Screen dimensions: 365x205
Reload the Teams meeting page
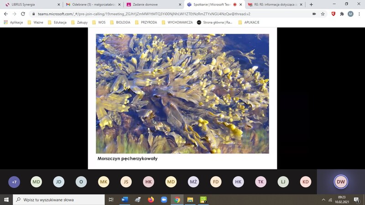click(x=23, y=14)
